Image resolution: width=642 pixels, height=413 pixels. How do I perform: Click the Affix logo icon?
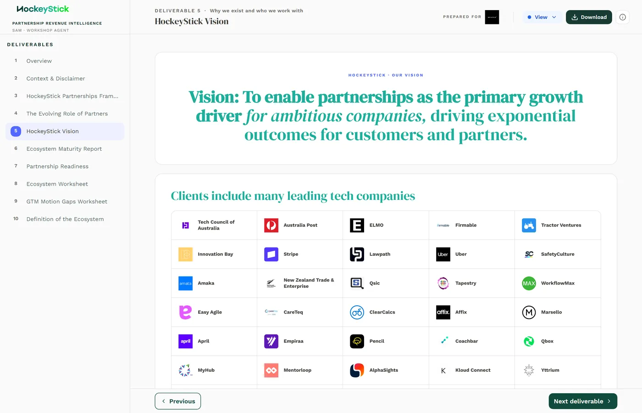(x=443, y=312)
